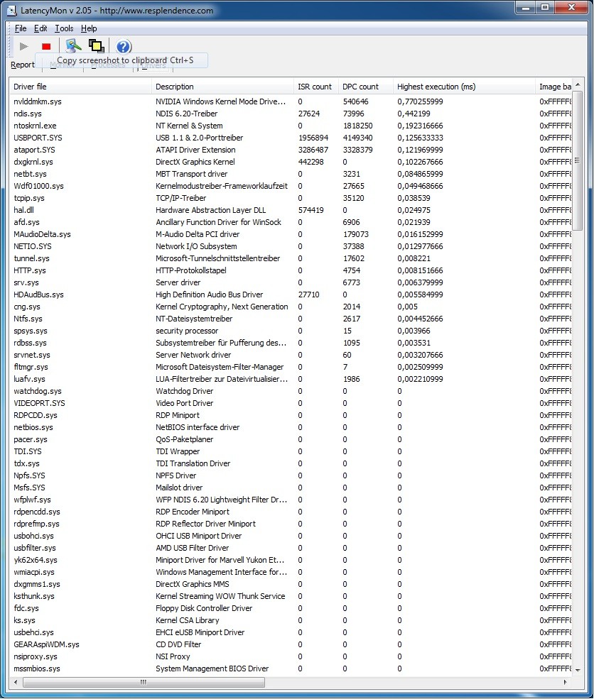Select the HDAudBus.sys driver row
Screen dimensions: 594x699
[x=291, y=295]
